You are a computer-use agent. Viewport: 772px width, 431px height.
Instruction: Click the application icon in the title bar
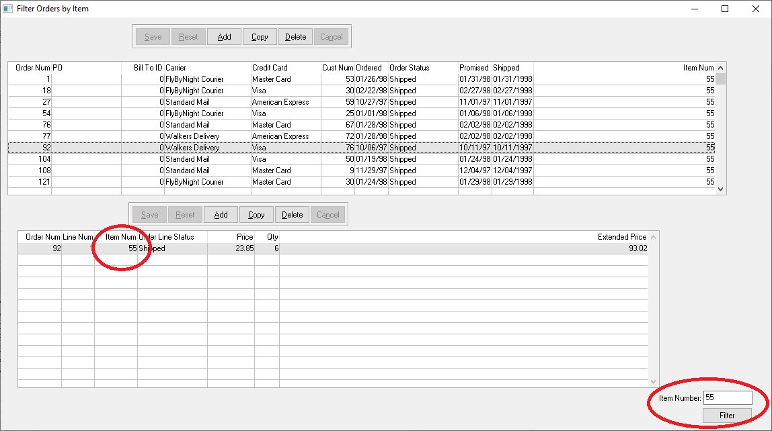pyautogui.click(x=8, y=9)
